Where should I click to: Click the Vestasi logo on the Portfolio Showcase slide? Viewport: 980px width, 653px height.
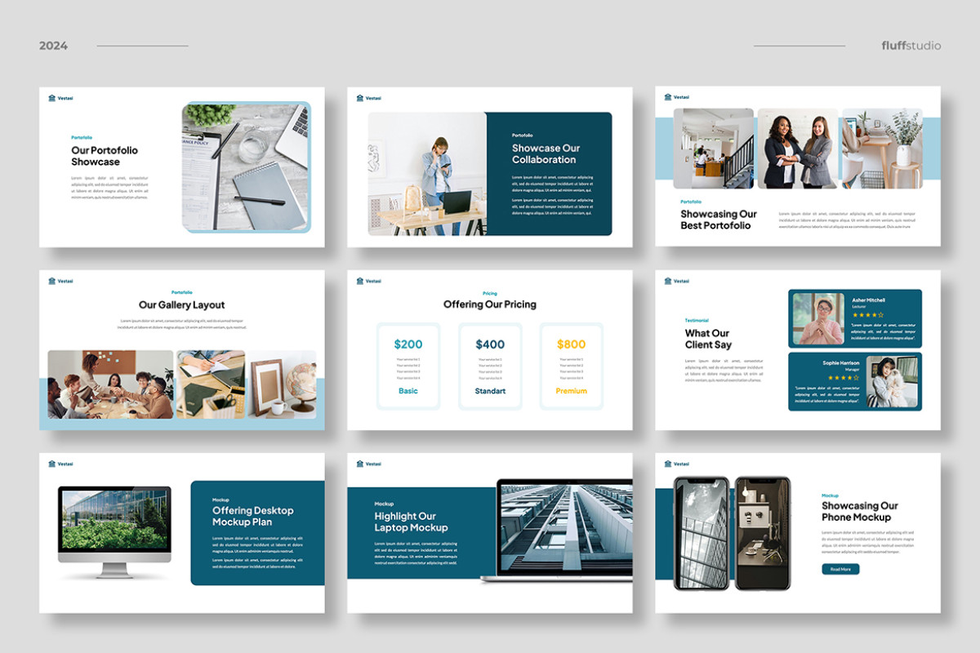pyautogui.click(x=60, y=98)
